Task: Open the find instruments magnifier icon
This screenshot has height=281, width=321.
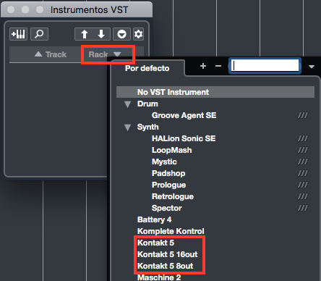Action: coord(39,34)
